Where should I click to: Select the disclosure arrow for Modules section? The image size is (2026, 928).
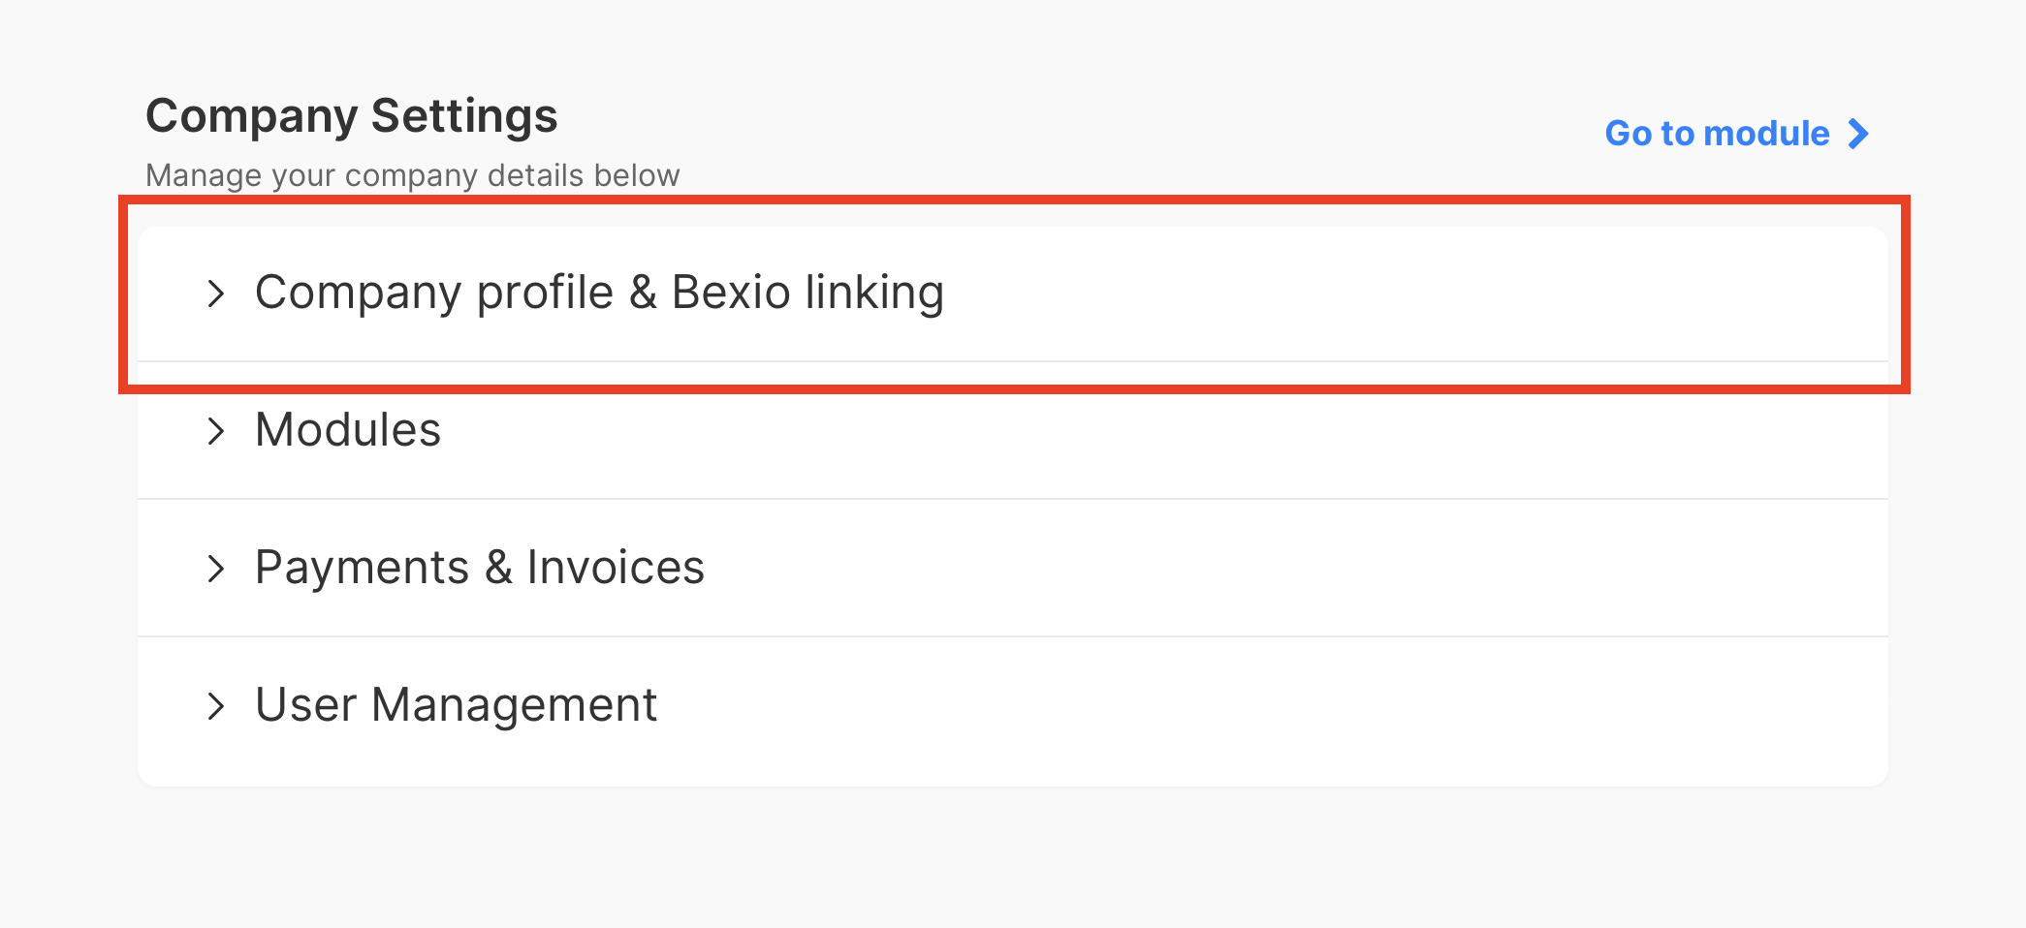click(x=215, y=431)
